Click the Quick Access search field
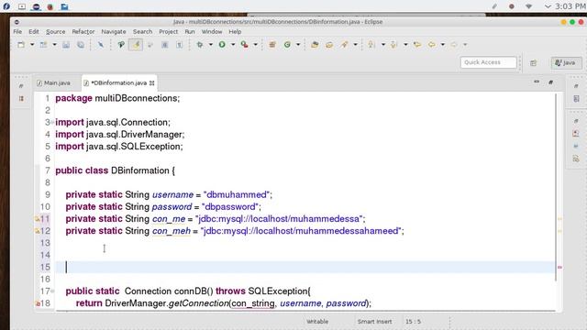Screen dimensions: 587x330 [x=488, y=62]
